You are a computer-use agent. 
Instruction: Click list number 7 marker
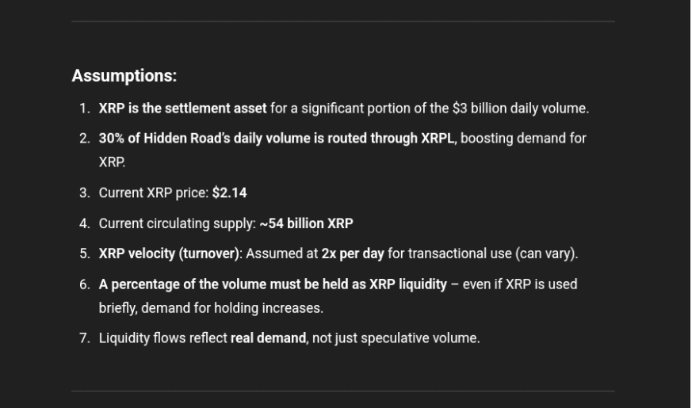84,337
